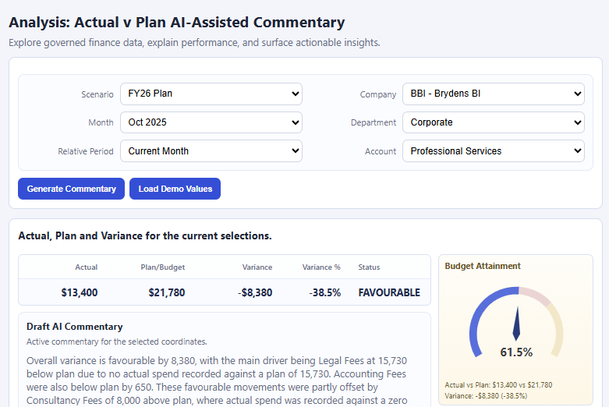Open the Account dropdown showing Professional Services
This screenshot has height=407, width=609.
click(494, 151)
